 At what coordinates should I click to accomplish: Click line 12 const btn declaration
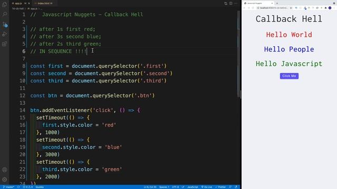coord(93,96)
